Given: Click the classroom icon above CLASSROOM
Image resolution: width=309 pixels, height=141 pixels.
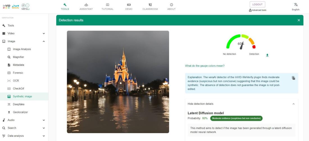Looking at the screenshot, I should tap(150, 5).
